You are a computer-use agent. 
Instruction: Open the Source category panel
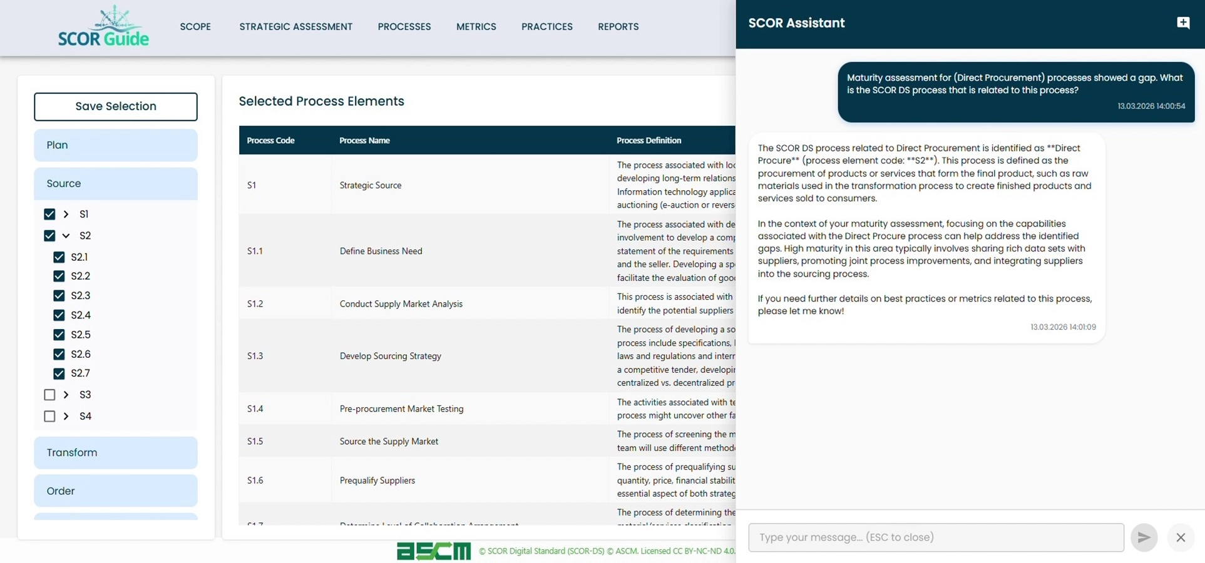[115, 183]
